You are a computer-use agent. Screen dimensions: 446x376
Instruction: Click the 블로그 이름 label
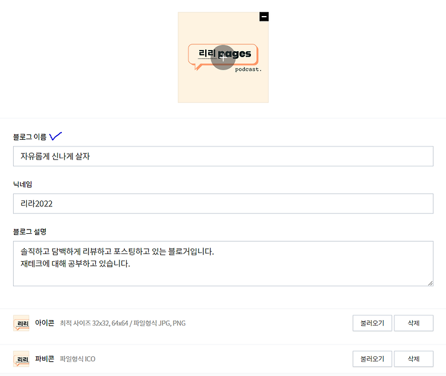click(x=30, y=137)
